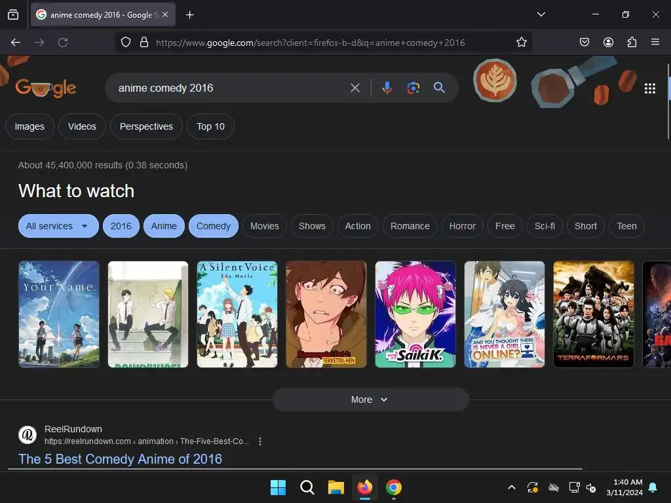Enable the Teen filter chip

tap(626, 226)
